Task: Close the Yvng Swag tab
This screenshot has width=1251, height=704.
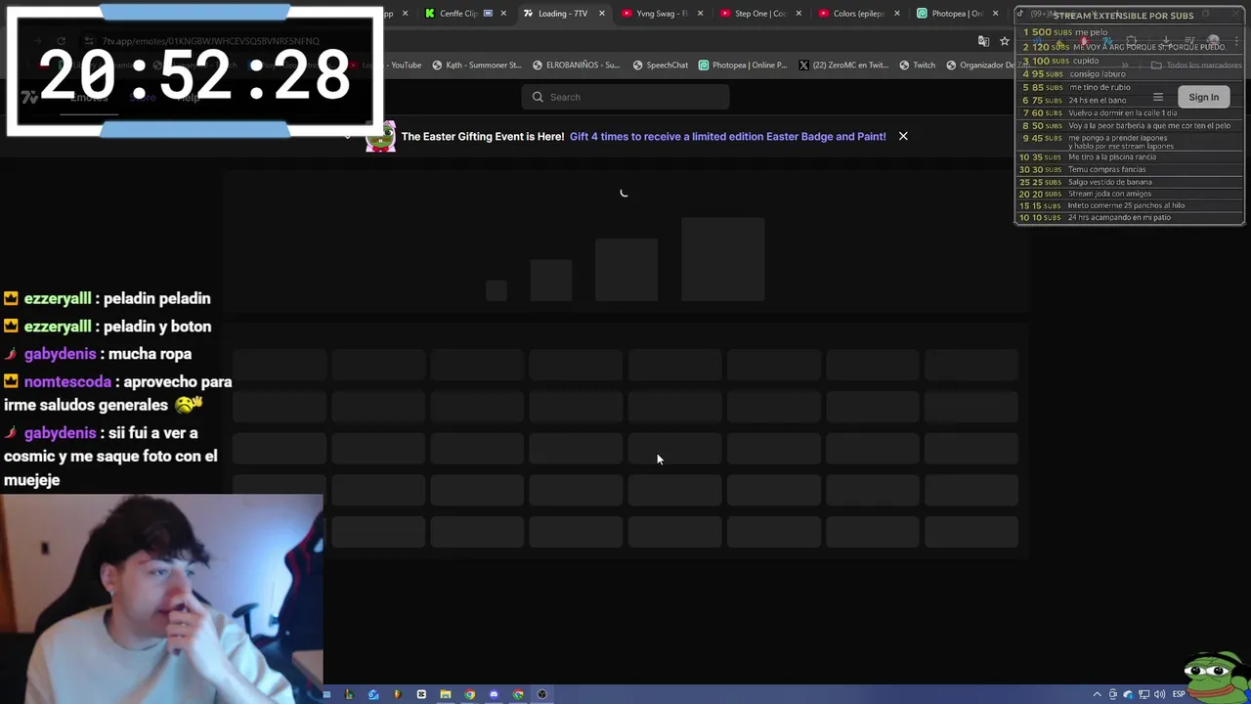Action: click(x=700, y=14)
